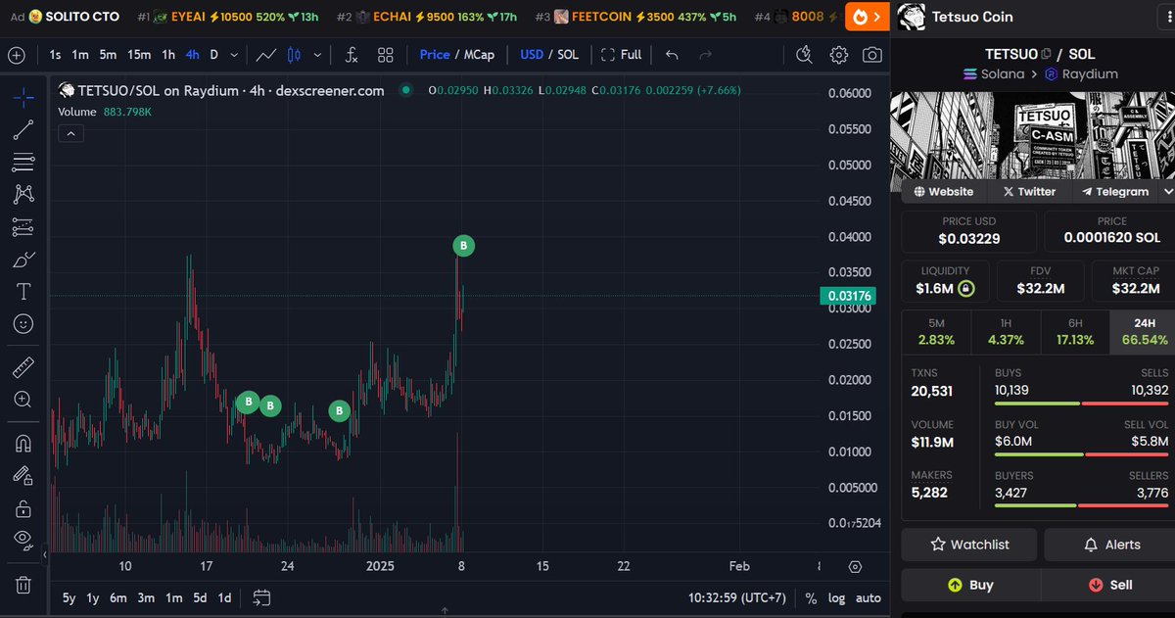Select the ruler measure tool
This screenshot has height=618, width=1175.
23,367
